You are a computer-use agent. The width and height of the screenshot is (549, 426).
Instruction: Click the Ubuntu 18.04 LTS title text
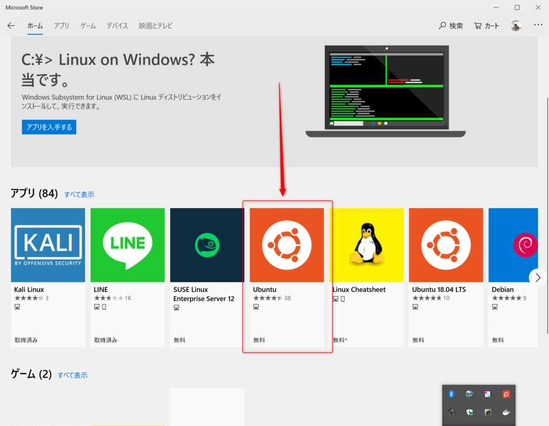pyautogui.click(x=439, y=289)
